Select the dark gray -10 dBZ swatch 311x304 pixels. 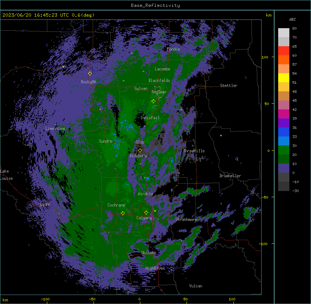[x=284, y=186]
